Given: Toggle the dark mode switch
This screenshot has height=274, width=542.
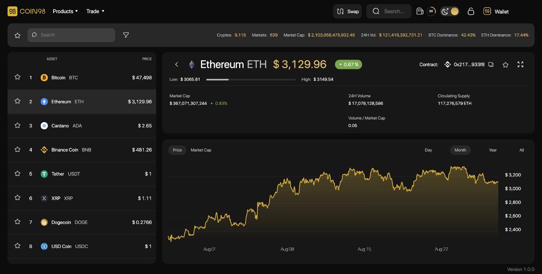Looking at the screenshot, I should 450,11.
